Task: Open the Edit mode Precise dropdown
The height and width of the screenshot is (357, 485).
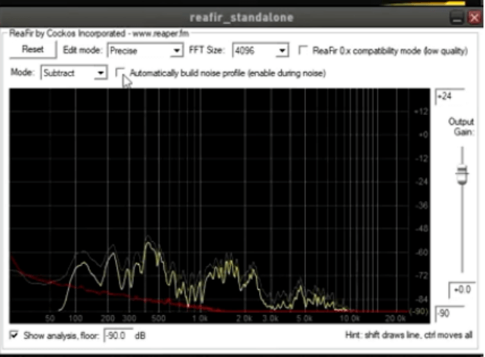Action: point(145,51)
